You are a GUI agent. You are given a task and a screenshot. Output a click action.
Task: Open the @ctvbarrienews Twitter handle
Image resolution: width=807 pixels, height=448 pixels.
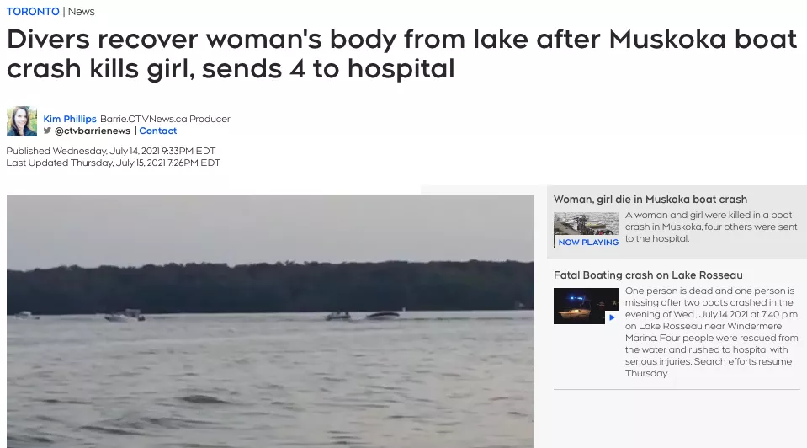point(93,131)
